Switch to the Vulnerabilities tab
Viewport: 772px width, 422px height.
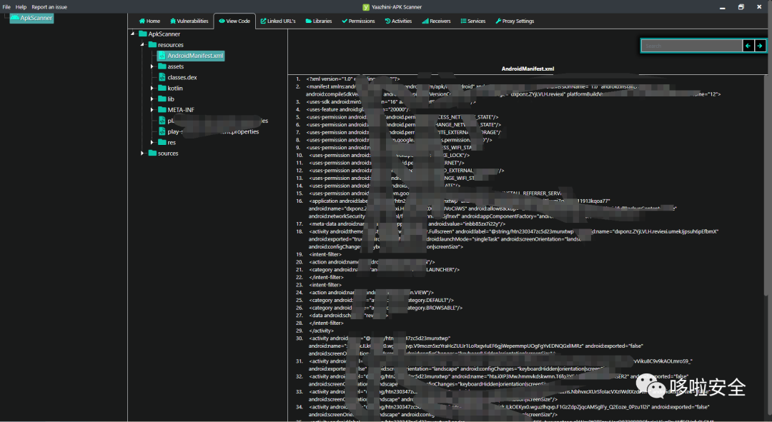coord(189,21)
